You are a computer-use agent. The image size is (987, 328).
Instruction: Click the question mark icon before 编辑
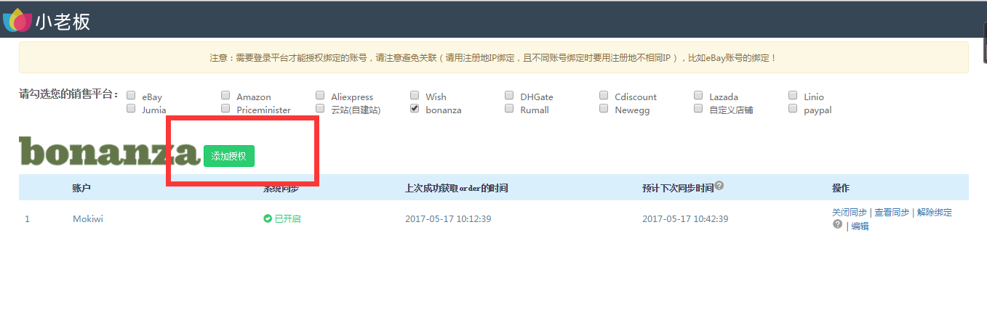837,225
